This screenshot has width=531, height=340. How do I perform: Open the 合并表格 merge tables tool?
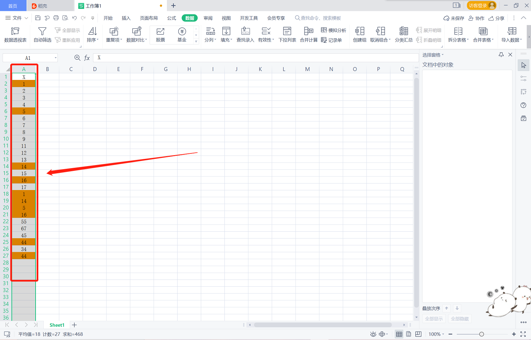(483, 35)
